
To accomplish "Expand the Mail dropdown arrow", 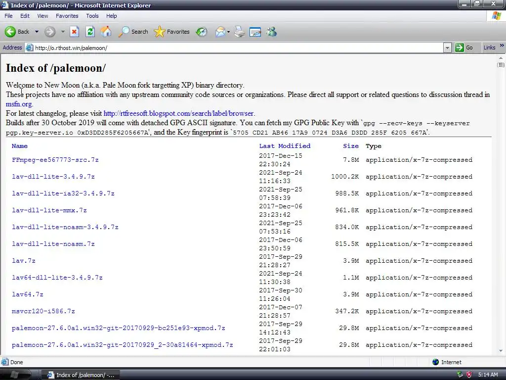I will (228, 32).
